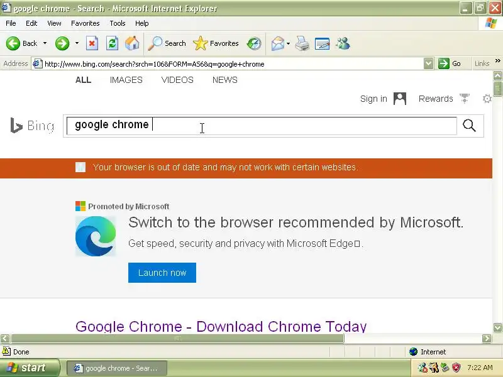Select the ALL results tab
Image resolution: width=503 pixels, height=377 pixels.
pyautogui.click(x=84, y=80)
